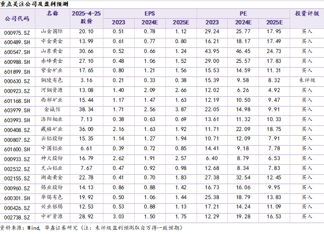Click company name 云铝股份
This screenshot has width=324, height=234.
pyautogui.click(x=52, y=139)
